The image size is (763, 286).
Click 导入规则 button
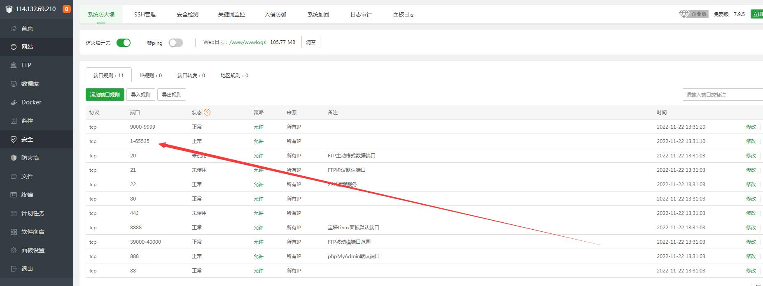[141, 95]
